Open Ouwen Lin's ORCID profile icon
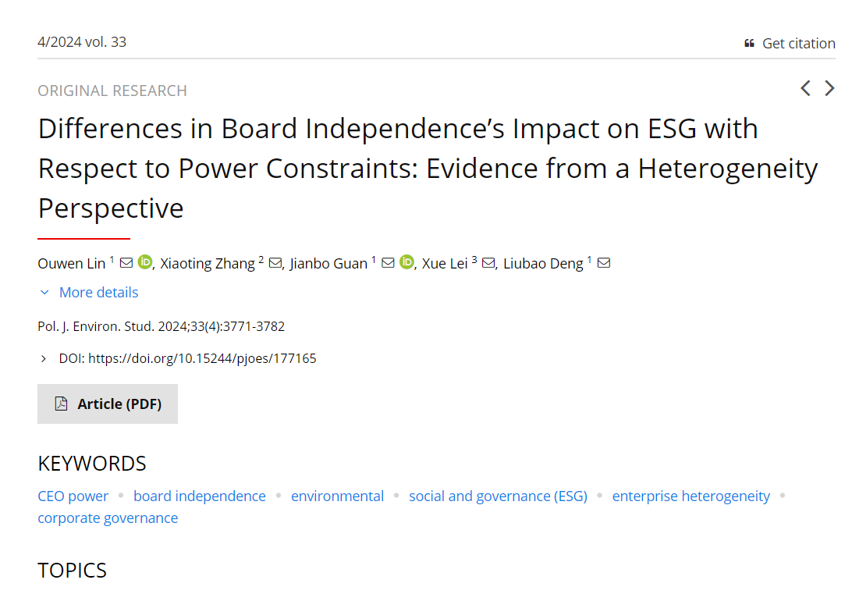The width and height of the screenshot is (852, 594). pyautogui.click(x=145, y=262)
